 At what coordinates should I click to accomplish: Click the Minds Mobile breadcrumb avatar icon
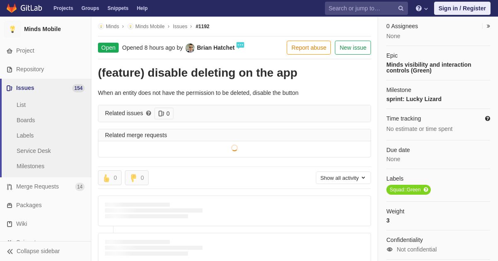[130, 27]
